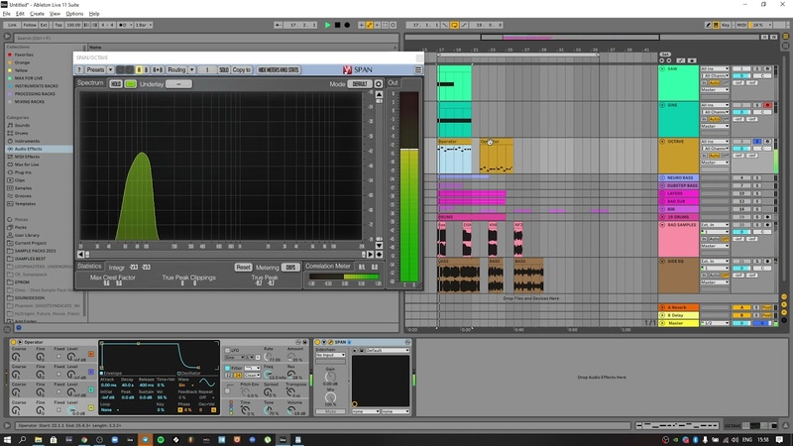This screenshot has width=793, height=446.
Task: Open the File menu
Action: (x=7, y=14)
